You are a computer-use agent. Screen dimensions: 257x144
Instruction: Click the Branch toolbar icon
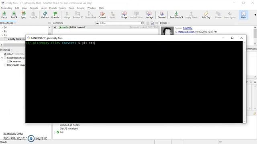(55, 15)
